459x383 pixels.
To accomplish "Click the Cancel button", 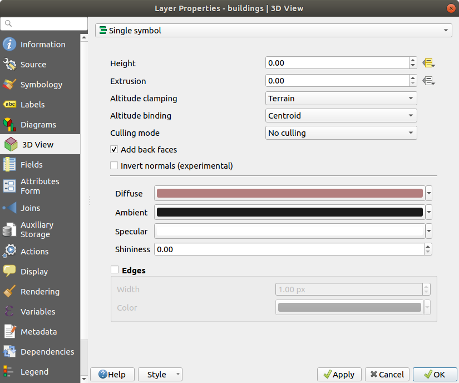I will coord(387,374).
